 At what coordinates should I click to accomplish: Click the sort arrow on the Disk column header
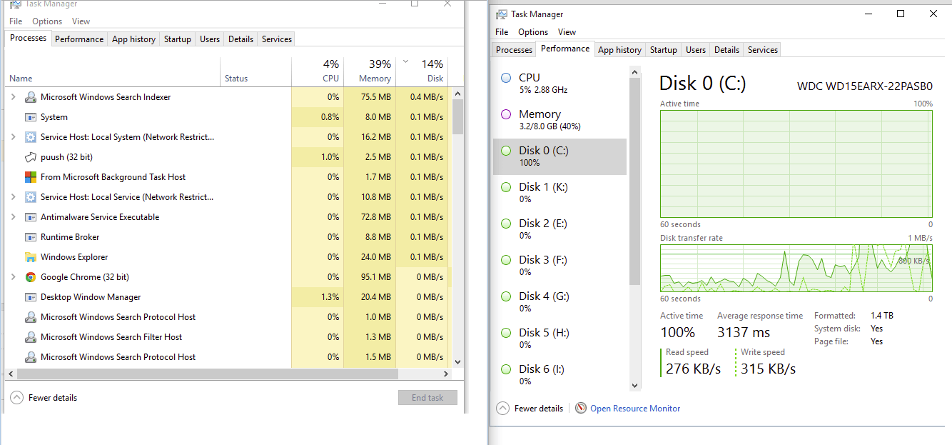[405, 61]
